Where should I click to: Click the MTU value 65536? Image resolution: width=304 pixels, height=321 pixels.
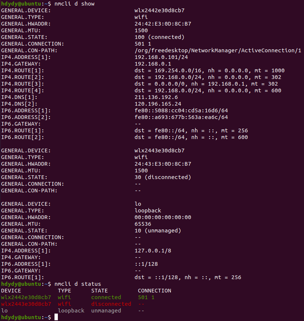(143, 224)
